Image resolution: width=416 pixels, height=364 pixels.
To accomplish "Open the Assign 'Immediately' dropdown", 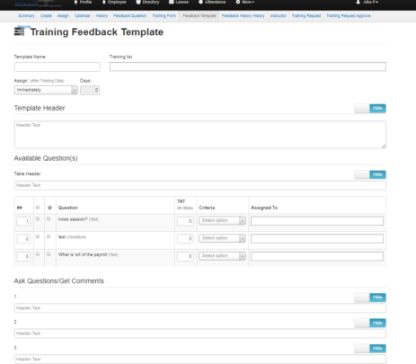I will point(46,90).
